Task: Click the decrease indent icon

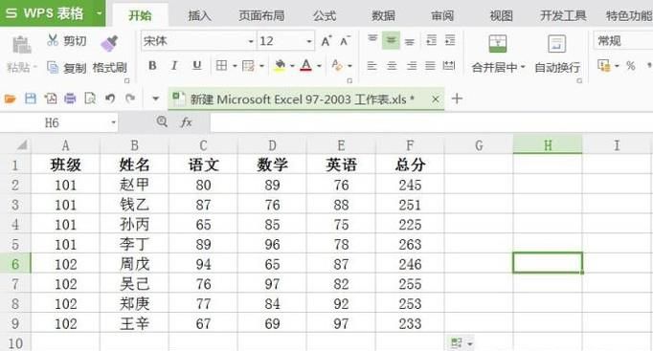Action: (x=431, y=40)
